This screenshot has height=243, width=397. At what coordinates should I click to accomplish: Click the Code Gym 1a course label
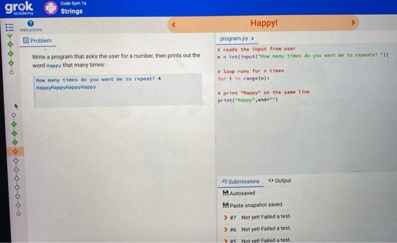(x=73, y=3)
